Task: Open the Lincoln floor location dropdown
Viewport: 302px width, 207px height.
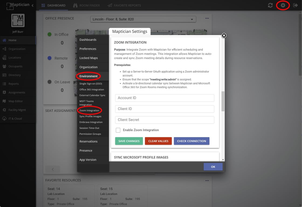Action: pyautogui.click(x=143, y=19)
